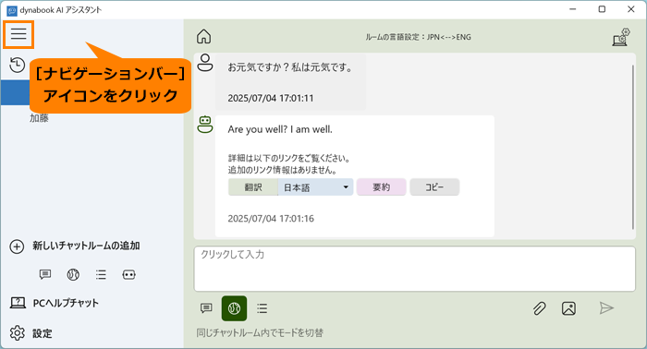647x349 pixels.
Task: Minimize the dynabook AI アシスタント window
Action: pos(572,9)
